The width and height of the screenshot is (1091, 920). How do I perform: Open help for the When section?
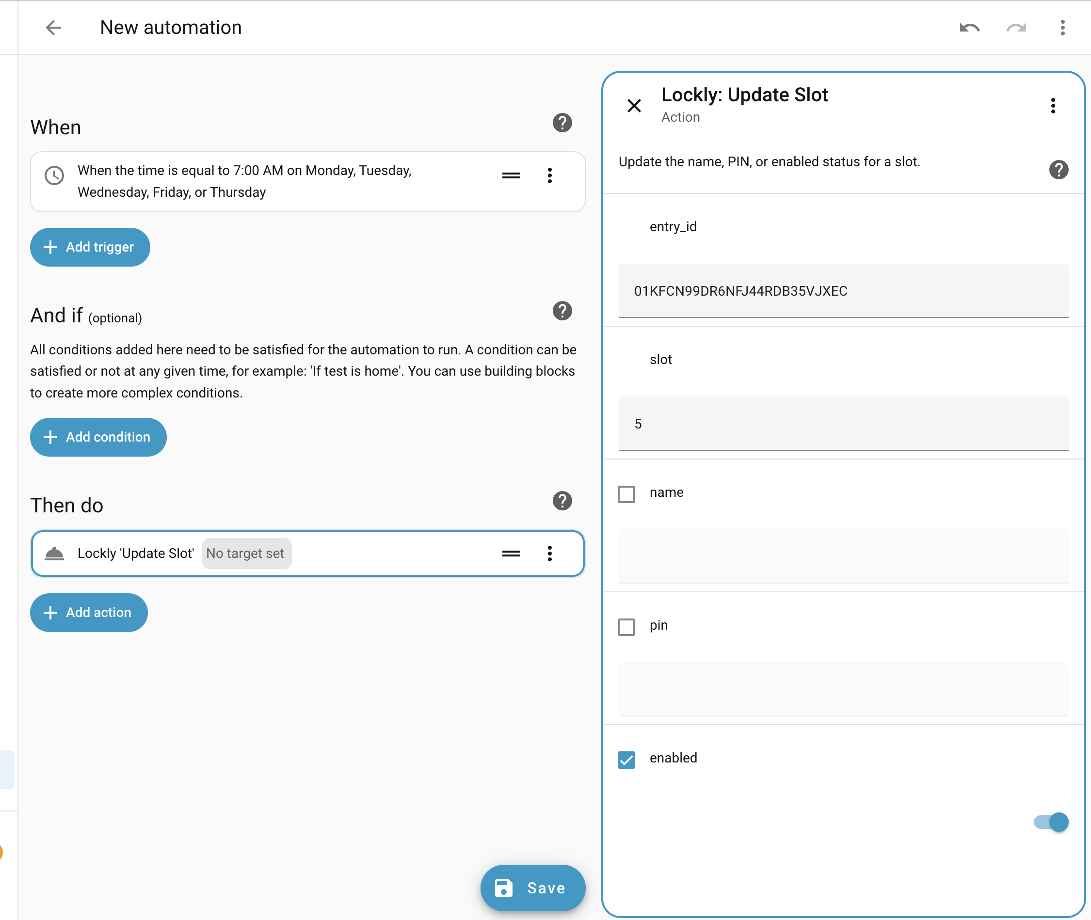click(x=562, y=123)
